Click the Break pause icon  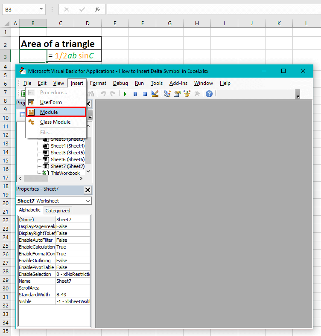tap(135, 94)
